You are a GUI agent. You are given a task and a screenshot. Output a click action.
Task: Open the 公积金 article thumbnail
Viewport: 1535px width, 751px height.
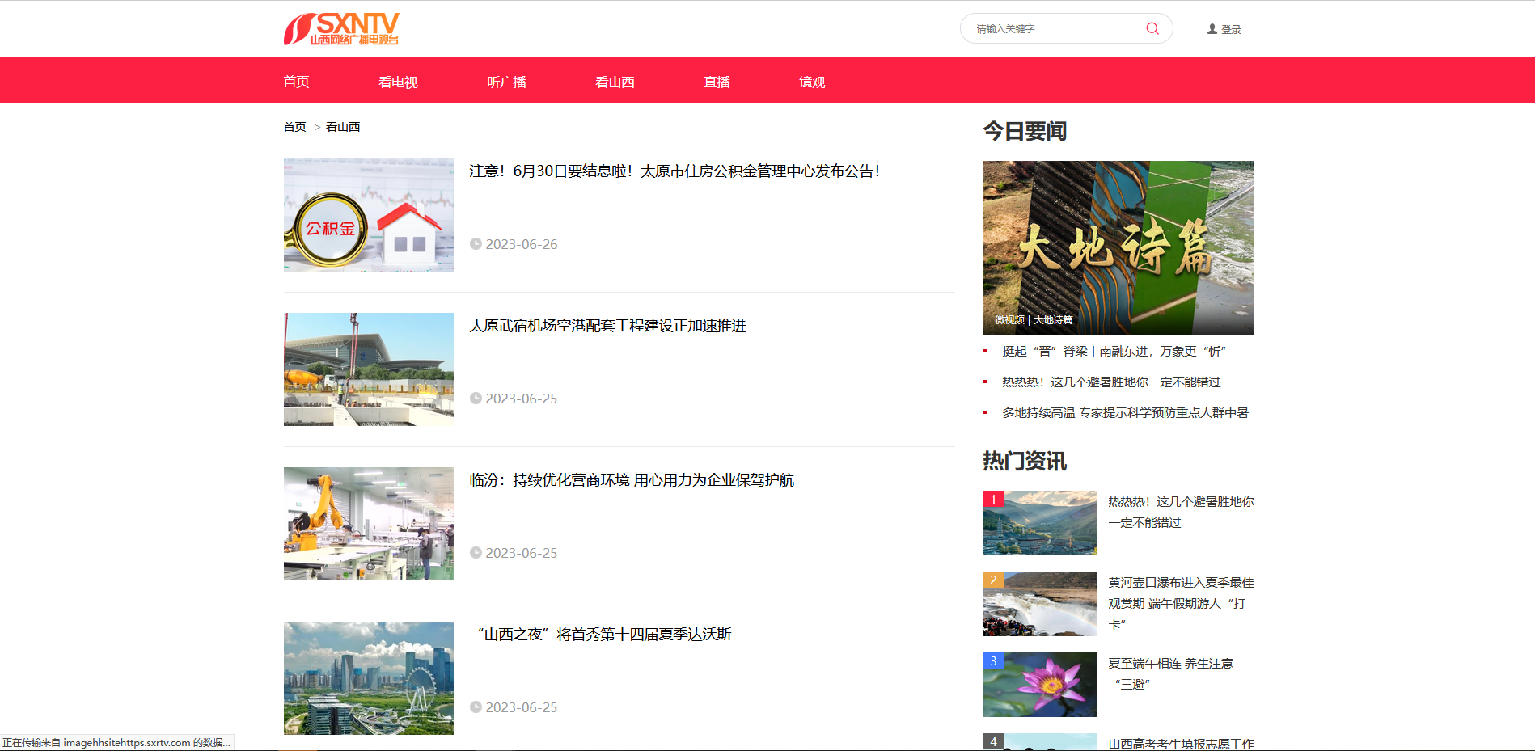click(369, 215)
